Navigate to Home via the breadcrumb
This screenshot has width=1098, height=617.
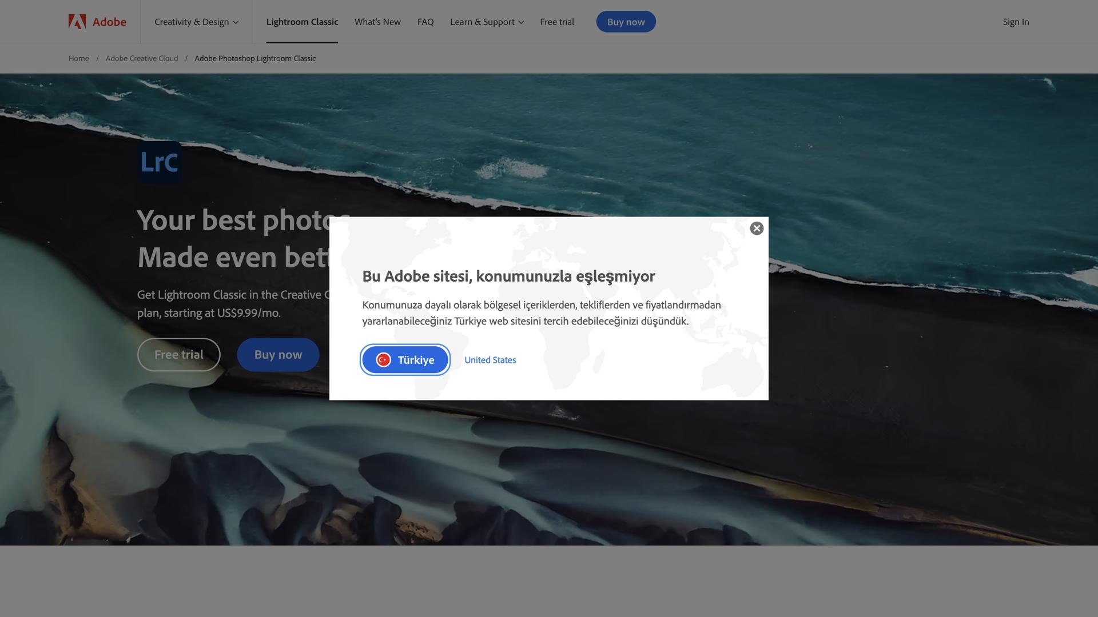coord(78,58)
